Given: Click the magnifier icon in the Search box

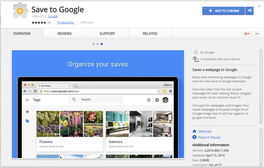Looking at the screenshot, I should click(74, 99).
